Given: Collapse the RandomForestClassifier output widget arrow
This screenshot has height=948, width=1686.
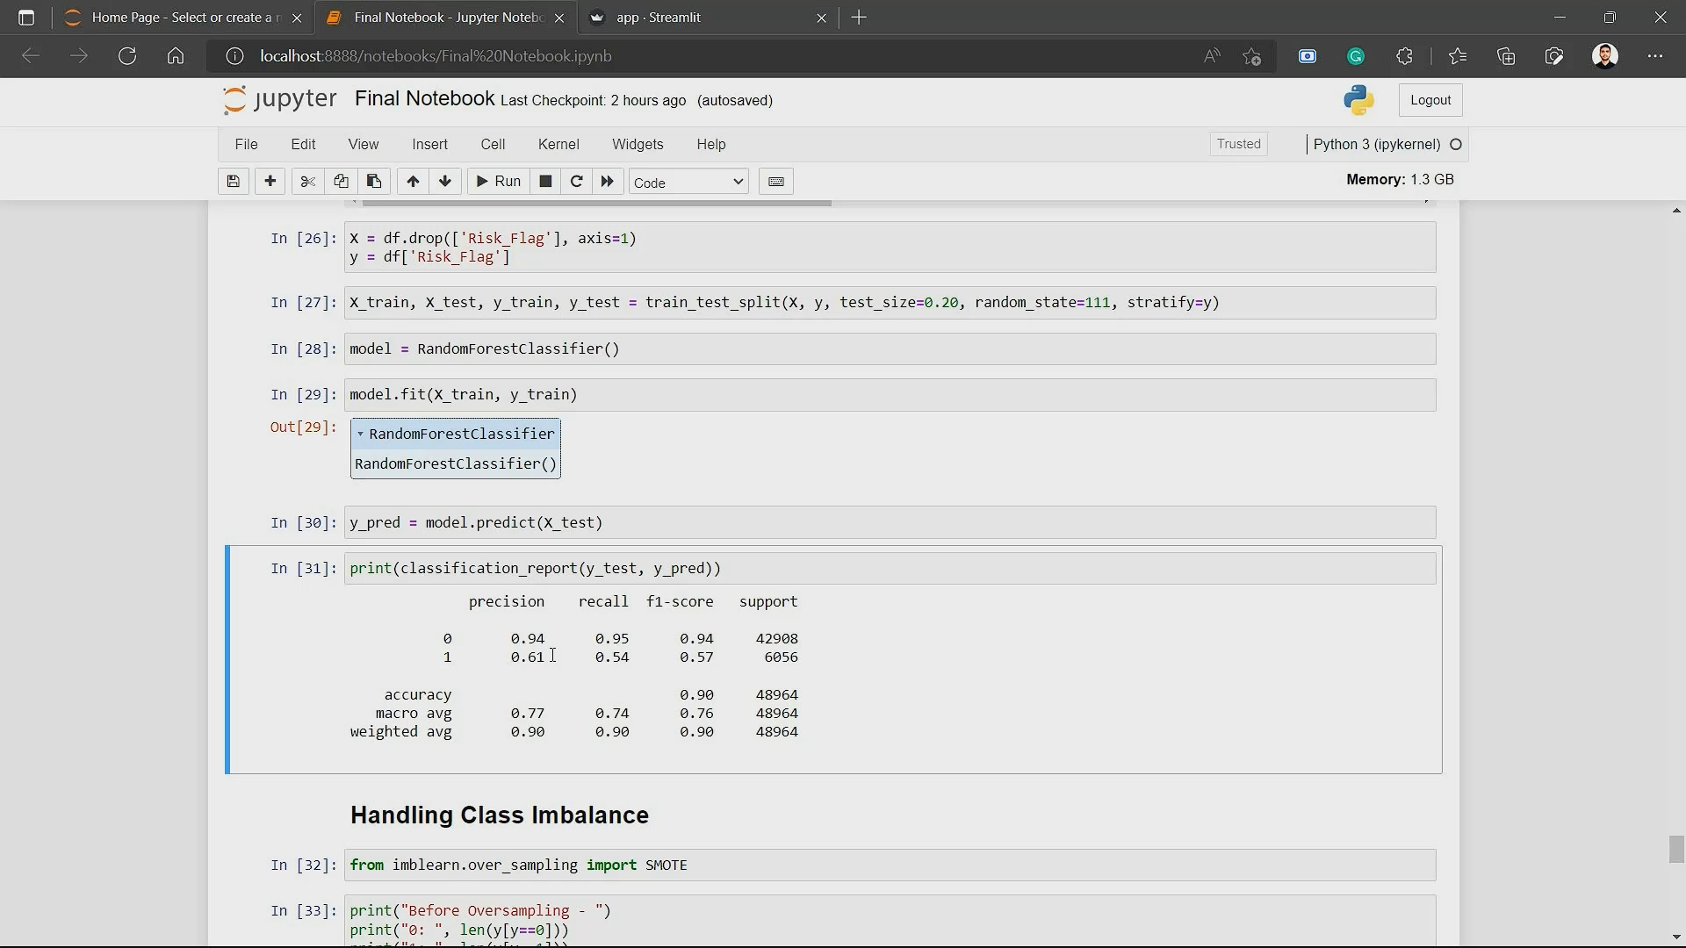Looking at the screenshot, I should coord(360,434).
